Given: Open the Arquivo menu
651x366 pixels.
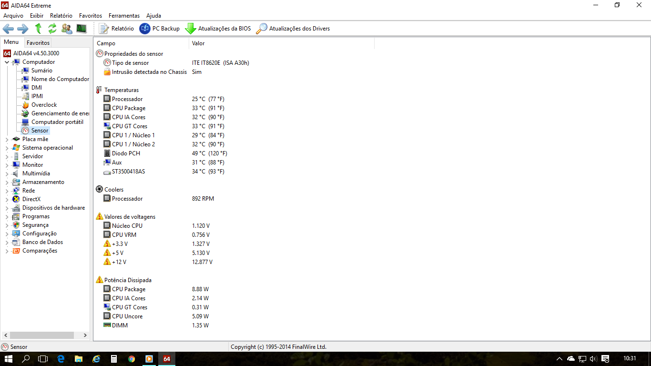Looking at the screenshot, I should (13, 16).
